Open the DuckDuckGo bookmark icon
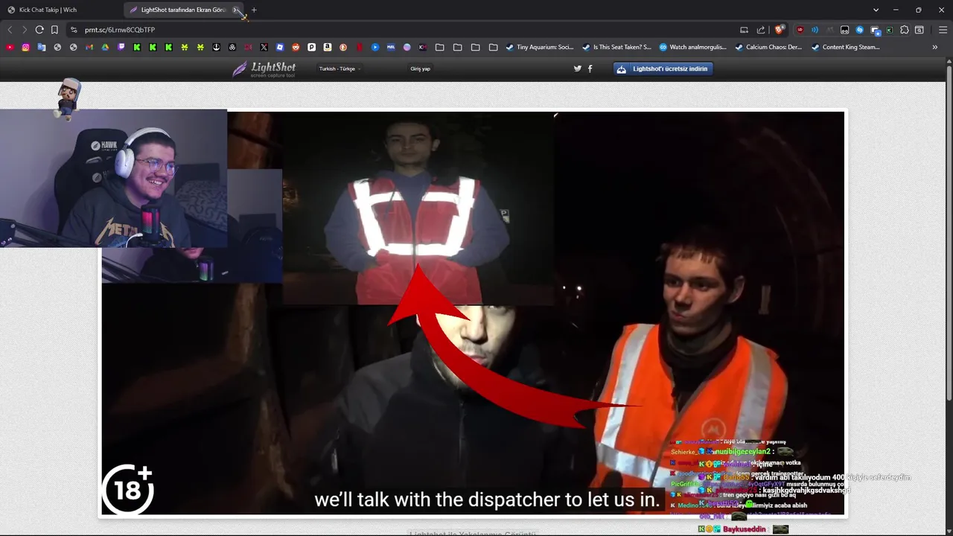Image resolution: width=953 pixels, height=536 pixels. tap(343, 47)
